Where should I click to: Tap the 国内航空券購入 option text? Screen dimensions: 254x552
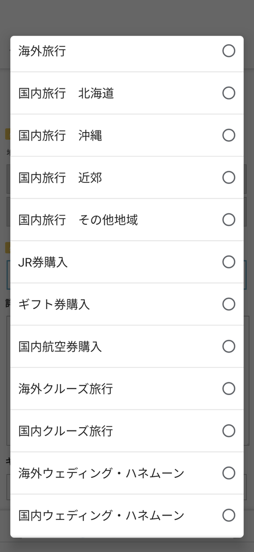tap(60, 347)
